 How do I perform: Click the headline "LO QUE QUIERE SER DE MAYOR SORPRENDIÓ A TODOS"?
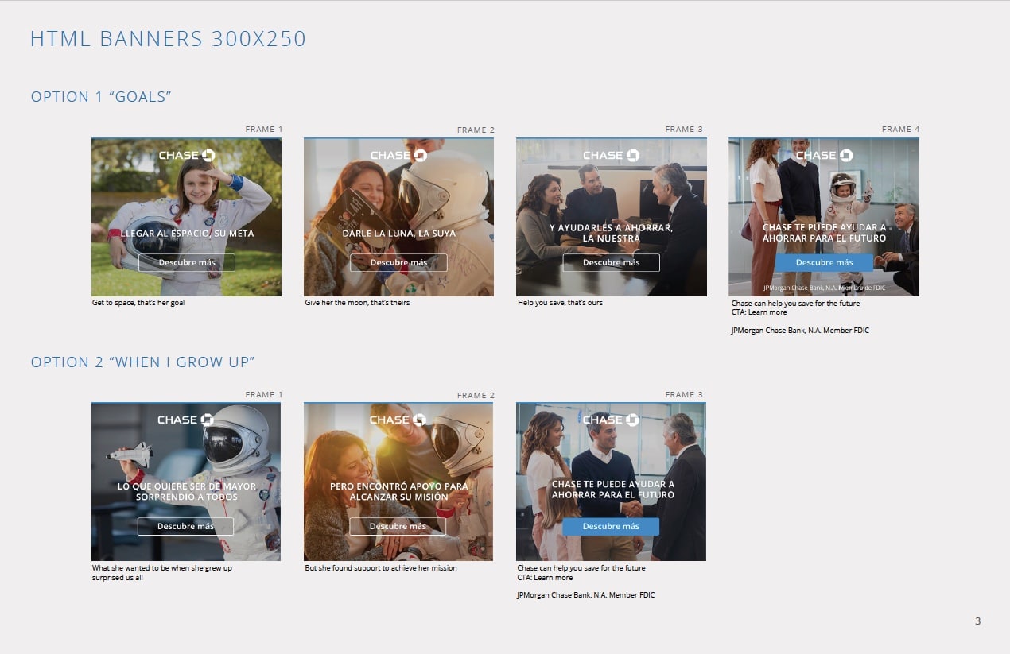187,491
